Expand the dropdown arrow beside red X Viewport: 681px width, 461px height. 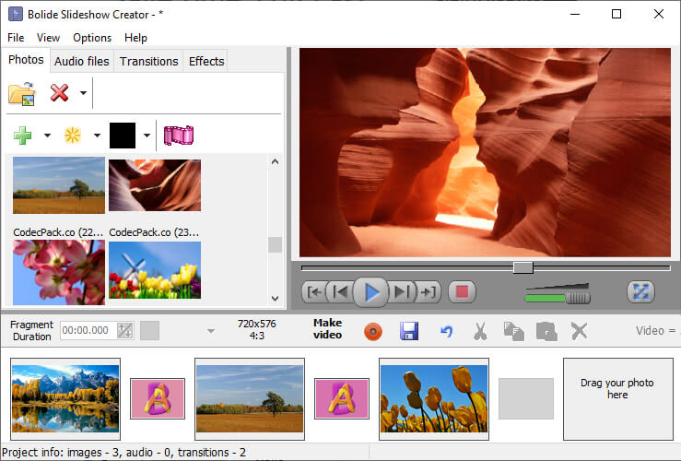[x=83, y=93]
